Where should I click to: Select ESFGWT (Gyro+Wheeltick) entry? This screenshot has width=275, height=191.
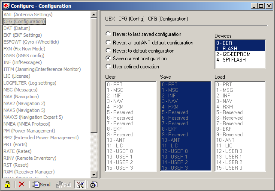[31, 42]
